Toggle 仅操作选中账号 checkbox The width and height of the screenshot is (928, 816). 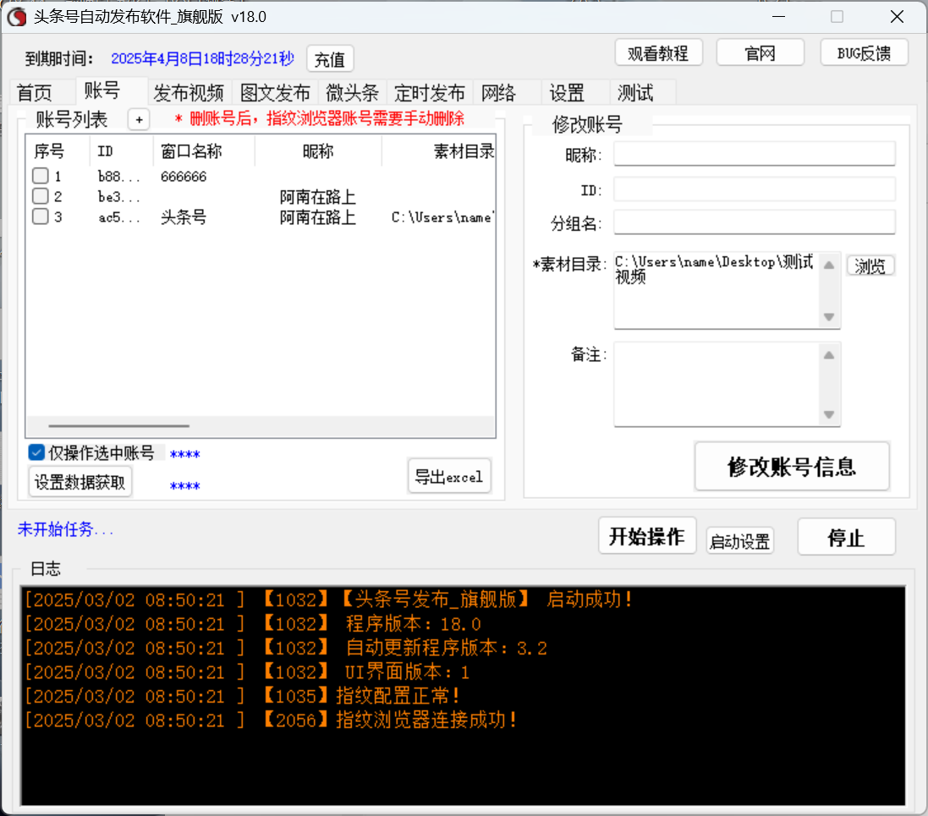36,452
